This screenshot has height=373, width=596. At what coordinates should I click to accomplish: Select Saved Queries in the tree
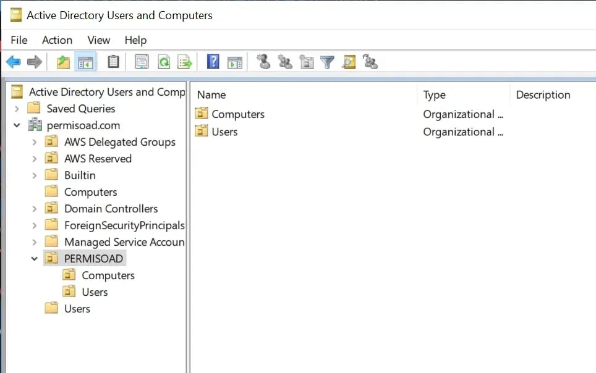pyautogui.click(x=81, y=109)
